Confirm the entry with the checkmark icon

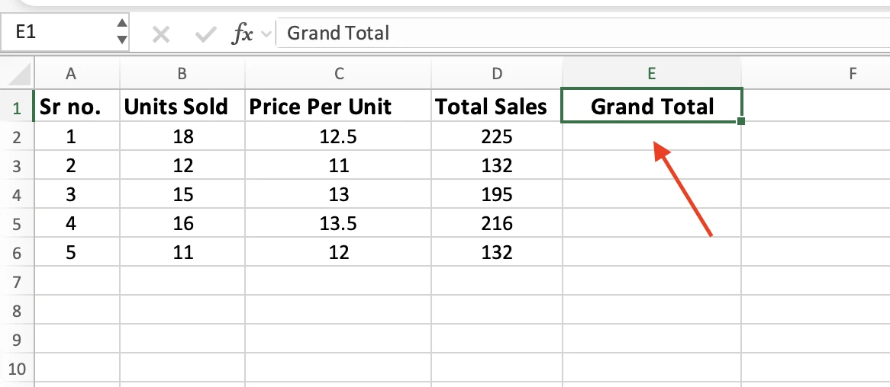[205, 35]
